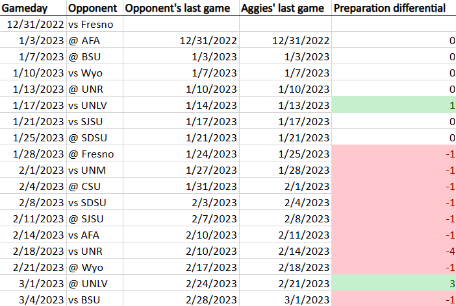Select the vs BSU opponent cell
The image size is (456, 306).
[95, 299]
